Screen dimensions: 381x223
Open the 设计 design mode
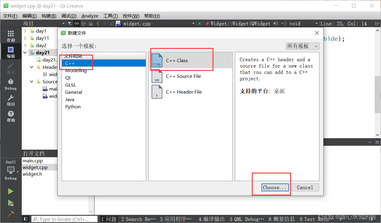[11, 68]
